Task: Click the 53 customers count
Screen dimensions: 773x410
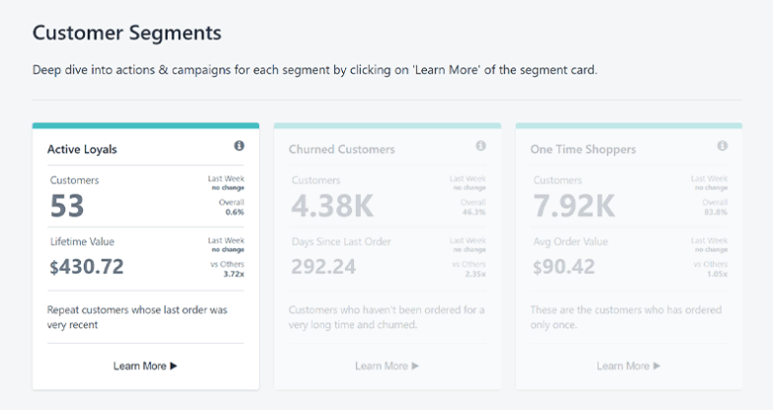Action: coord(67,206)
